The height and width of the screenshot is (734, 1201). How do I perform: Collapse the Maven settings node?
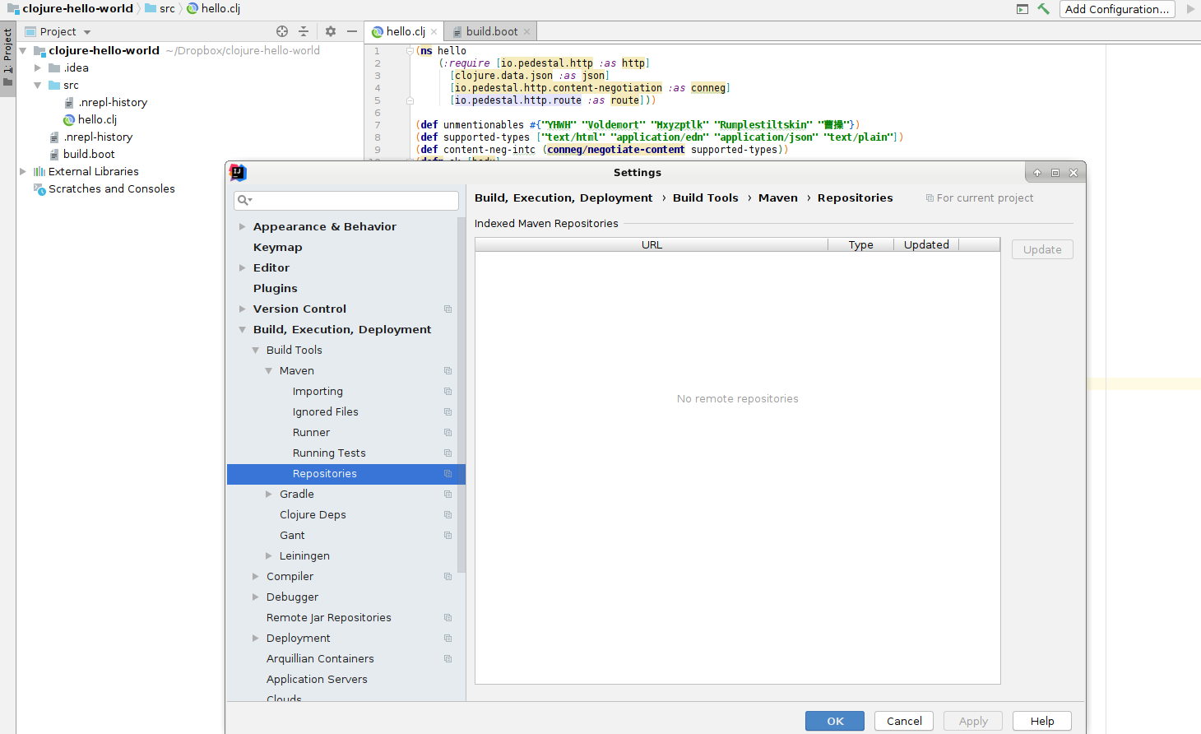click(269, 371)
